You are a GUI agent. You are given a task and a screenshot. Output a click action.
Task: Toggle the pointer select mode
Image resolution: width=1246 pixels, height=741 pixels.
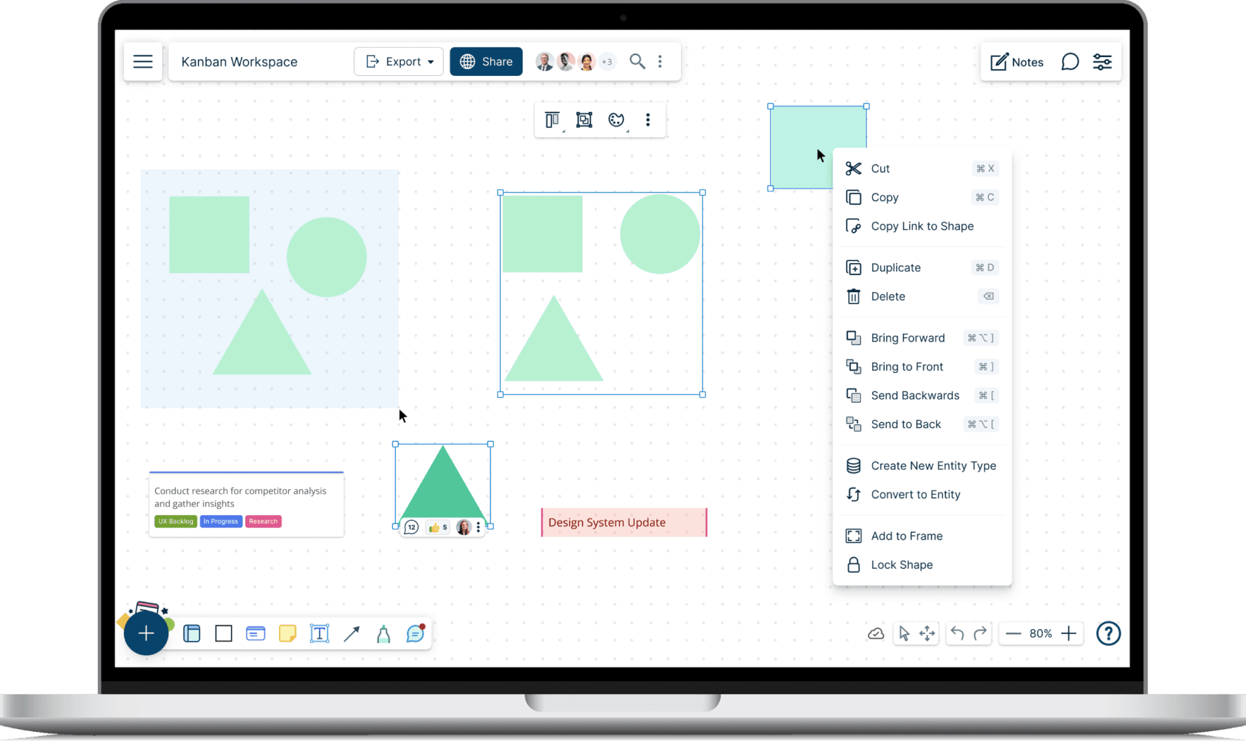[904, 633]
